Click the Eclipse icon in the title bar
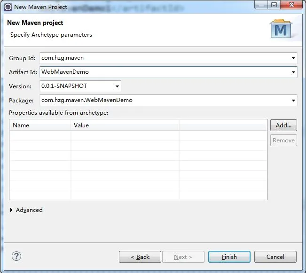Image resolution: width=306 pixels, height=273 pixels. pyautogui.click(x=8, y=7)
